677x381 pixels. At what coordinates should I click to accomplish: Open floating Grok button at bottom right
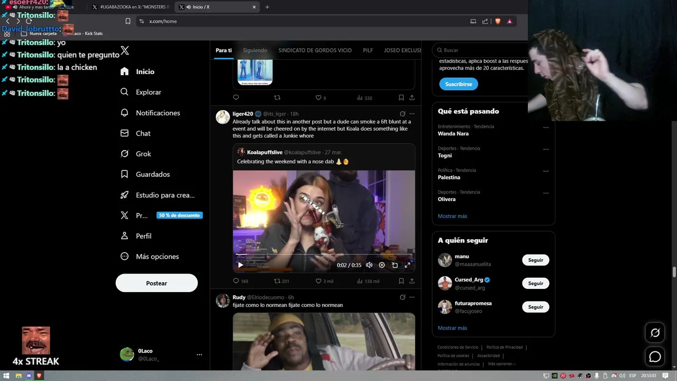pos(655,333)
